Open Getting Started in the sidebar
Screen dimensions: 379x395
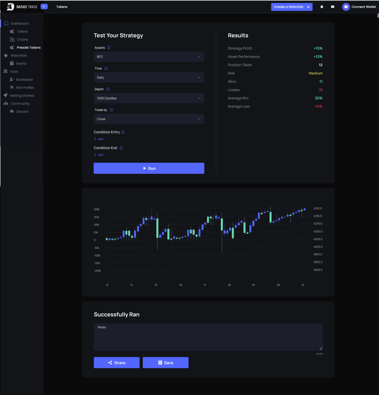click(x=22, y=96)
